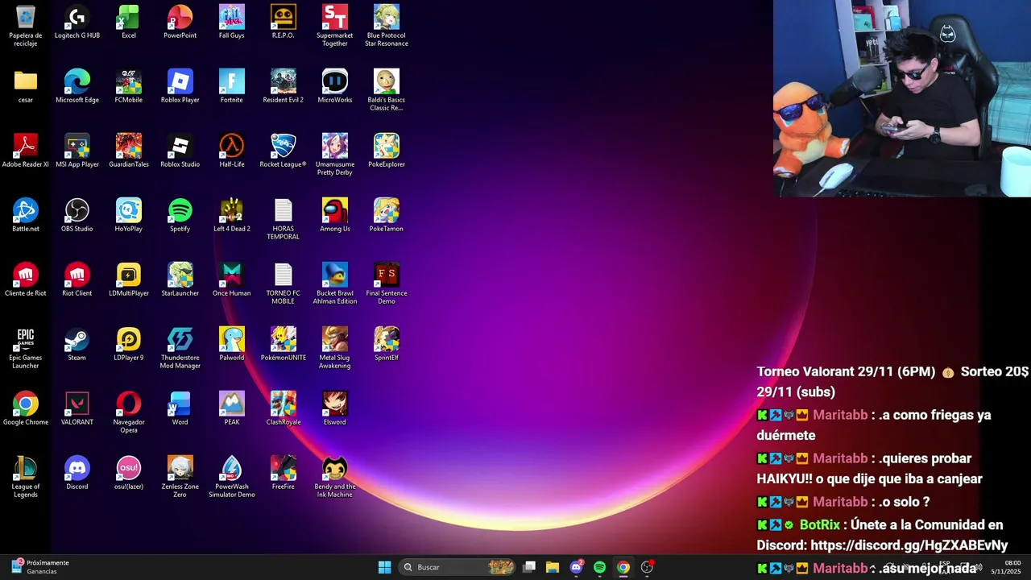Select Battle.net launcher icon
1031x580 pixels.
click(26, 215)
